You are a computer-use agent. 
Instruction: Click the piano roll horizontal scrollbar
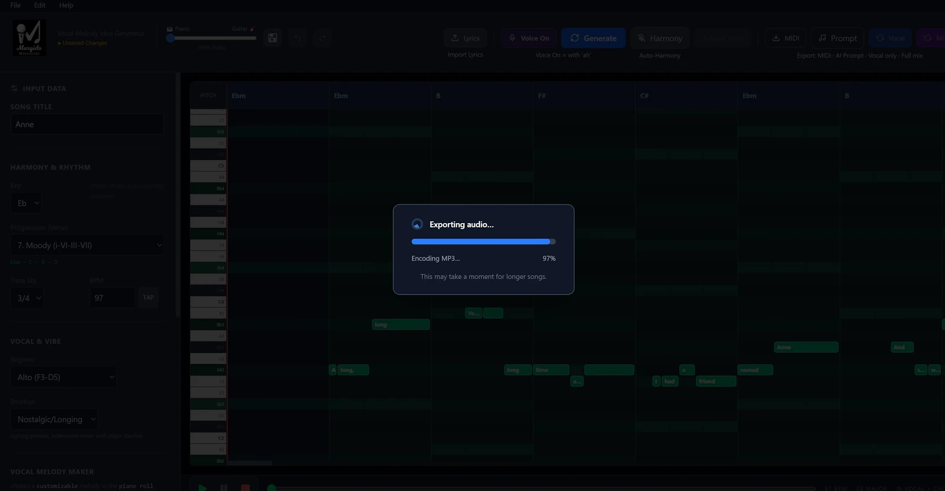click(250, 463)
